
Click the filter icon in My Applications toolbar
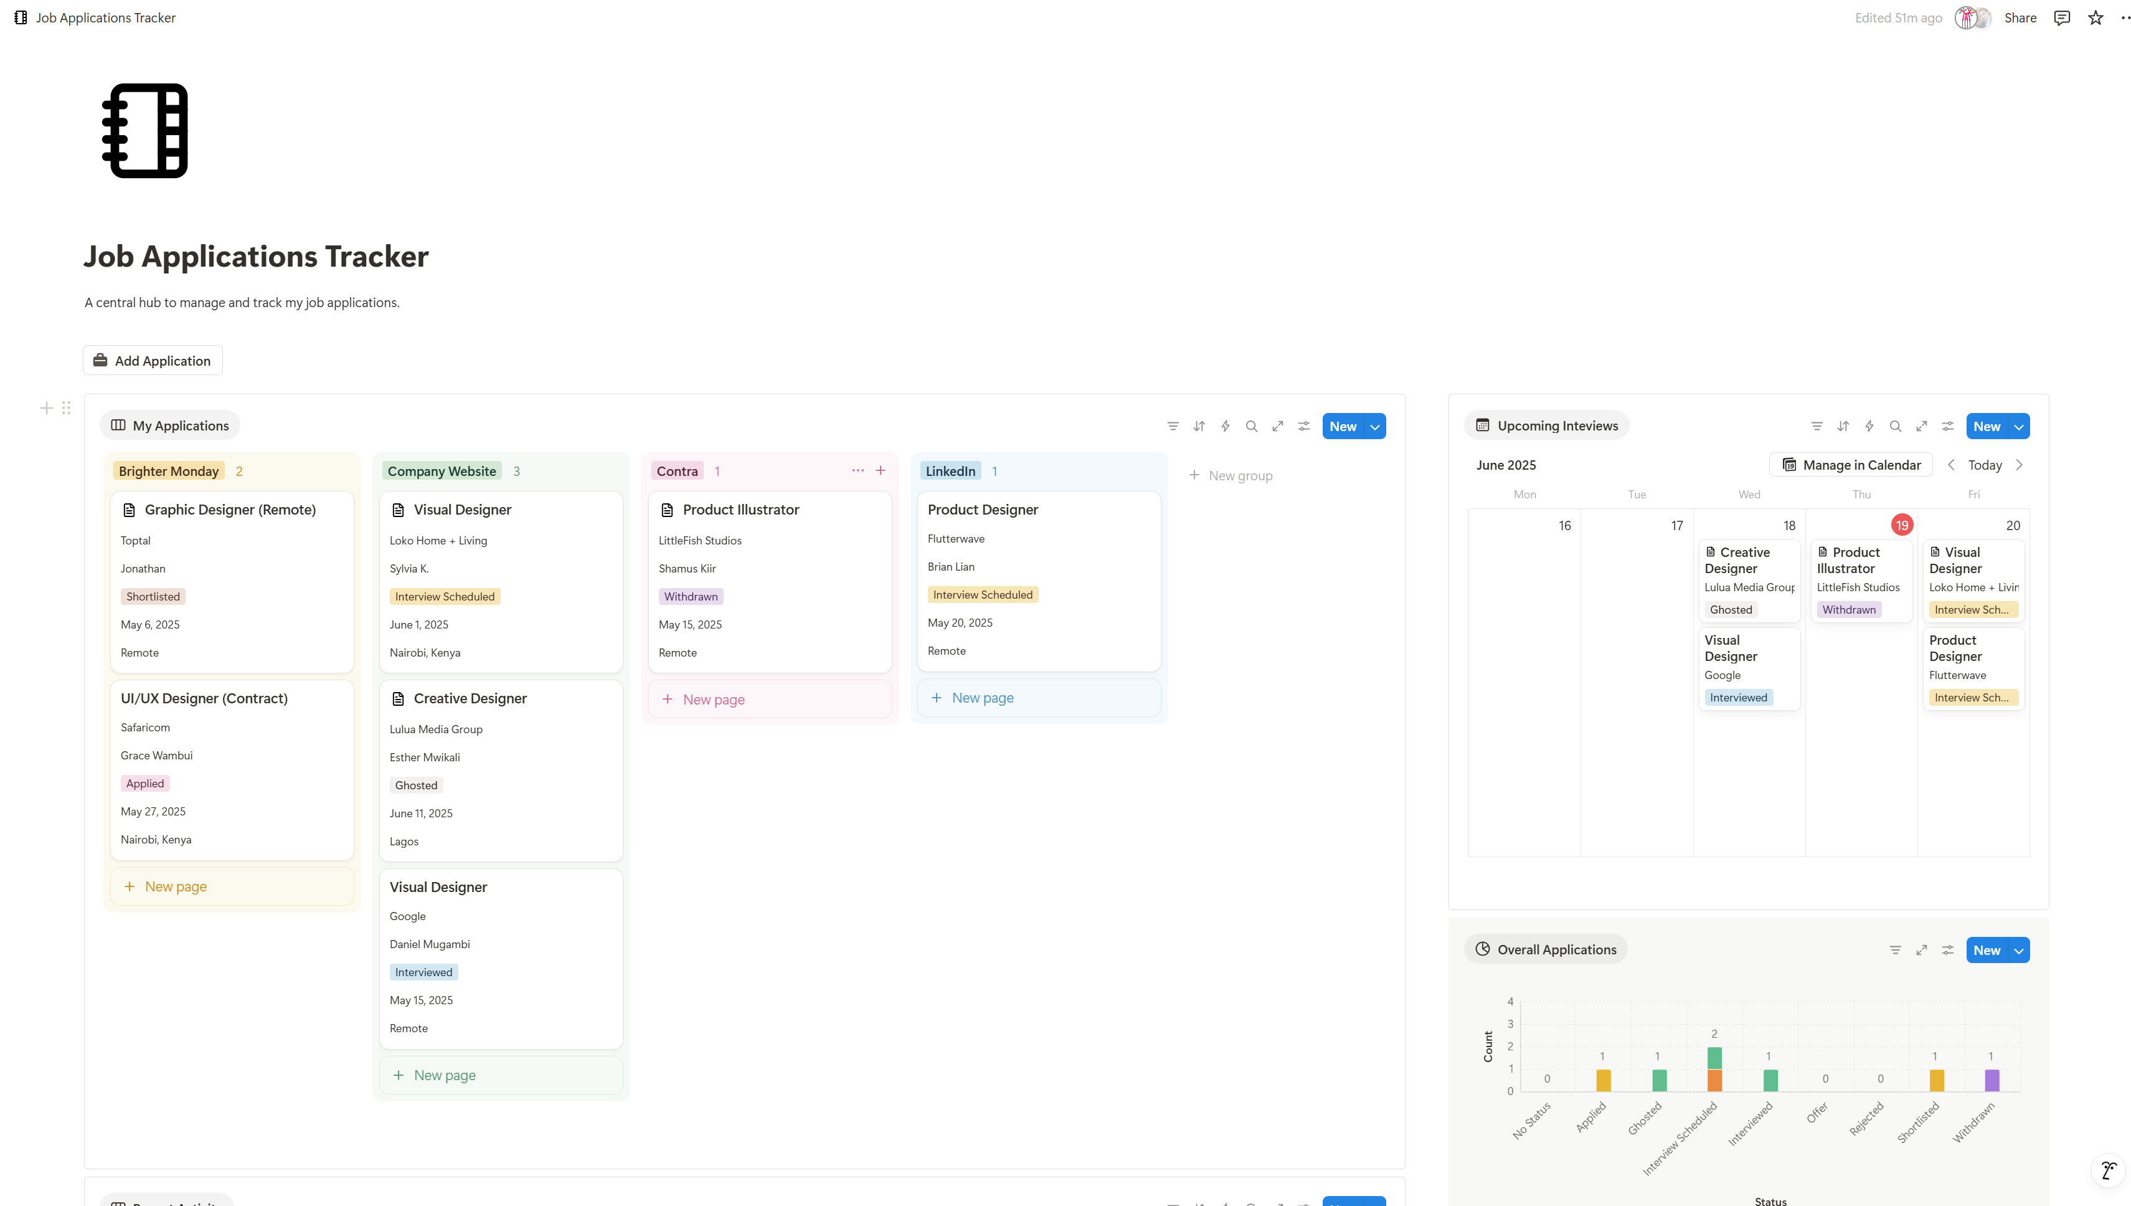click(1172, 425)
